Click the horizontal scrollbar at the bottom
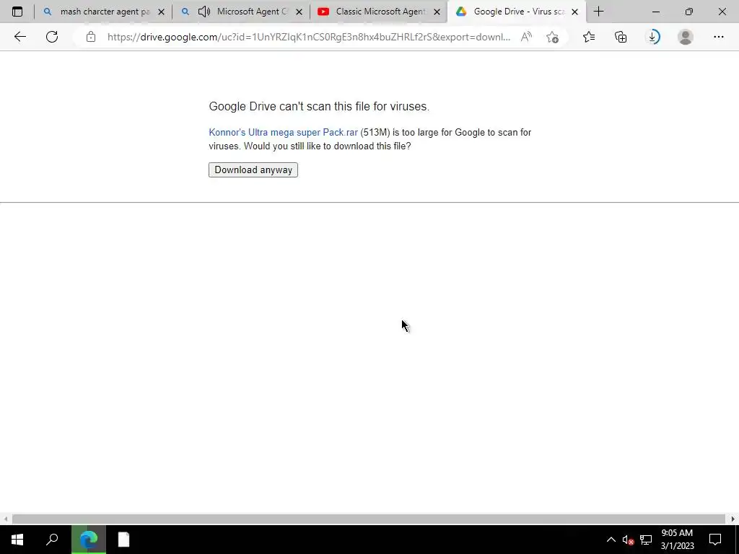The width and height of the screenshot is (739, 554). pyautogui.click(x=369, y=519)
